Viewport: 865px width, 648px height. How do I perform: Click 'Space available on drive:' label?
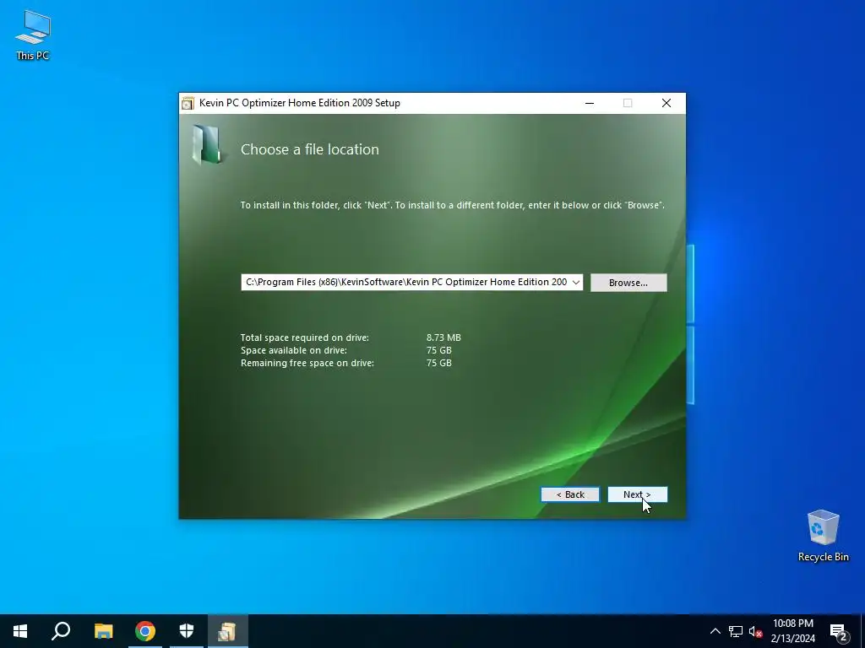293,350
